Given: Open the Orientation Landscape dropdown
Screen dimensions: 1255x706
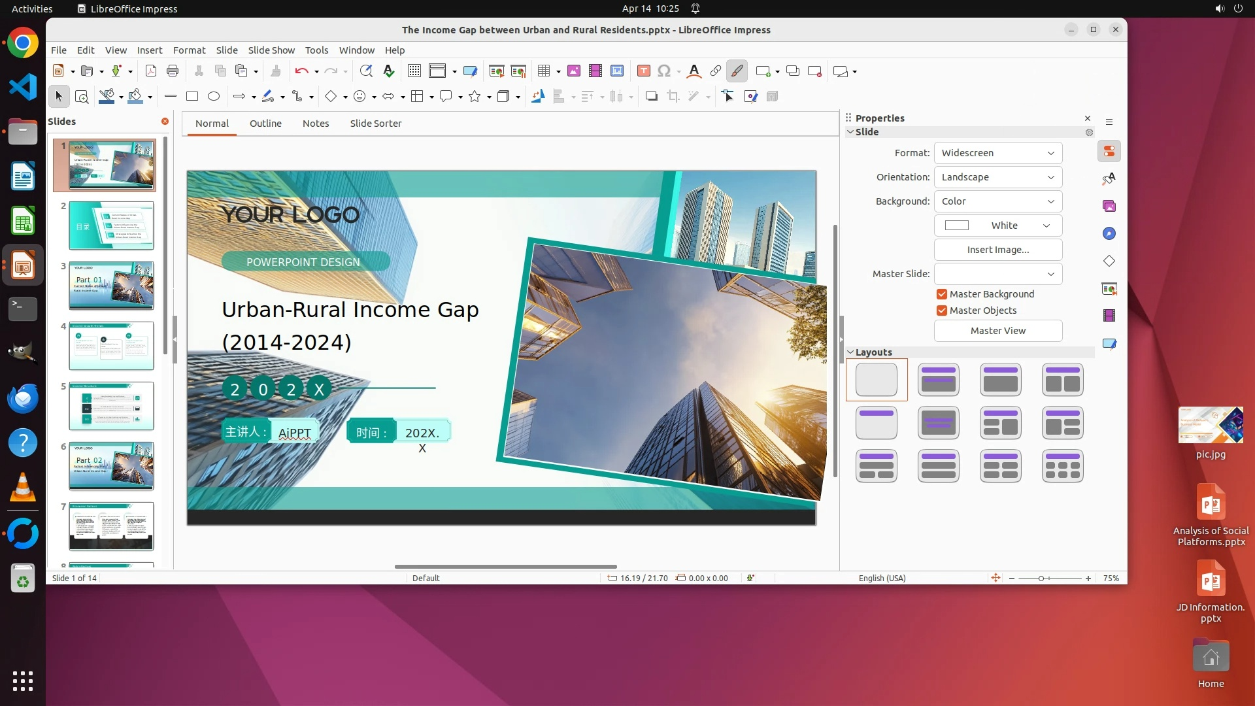Looking at the screenshot, I should tap(997, 177).
